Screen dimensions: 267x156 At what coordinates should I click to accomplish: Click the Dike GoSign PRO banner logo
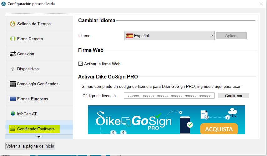134,121
